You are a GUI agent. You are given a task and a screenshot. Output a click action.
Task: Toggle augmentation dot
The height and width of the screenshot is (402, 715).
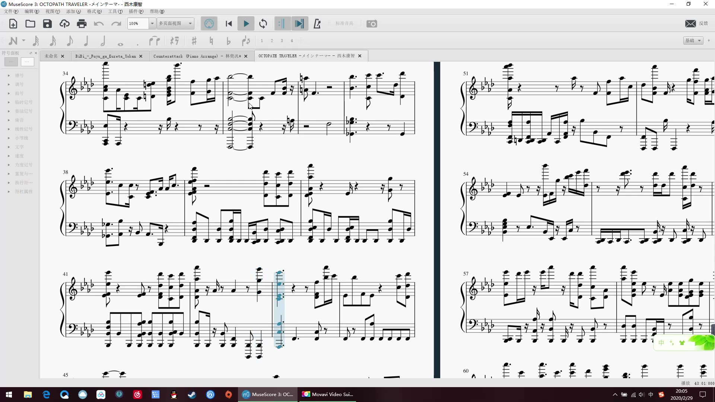coord(137,44)
